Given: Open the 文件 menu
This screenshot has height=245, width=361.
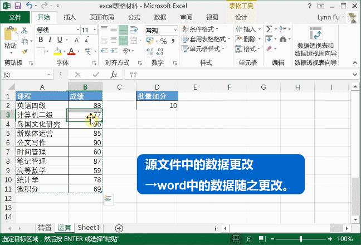Looking at the screenshot, I should [x=15, y=17].
